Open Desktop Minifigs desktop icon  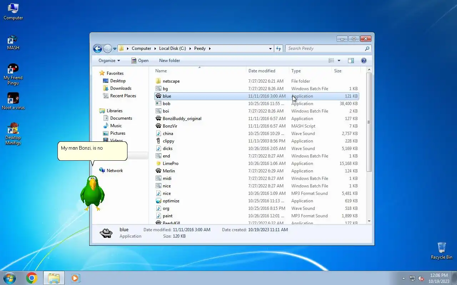[x=13, y=134]
